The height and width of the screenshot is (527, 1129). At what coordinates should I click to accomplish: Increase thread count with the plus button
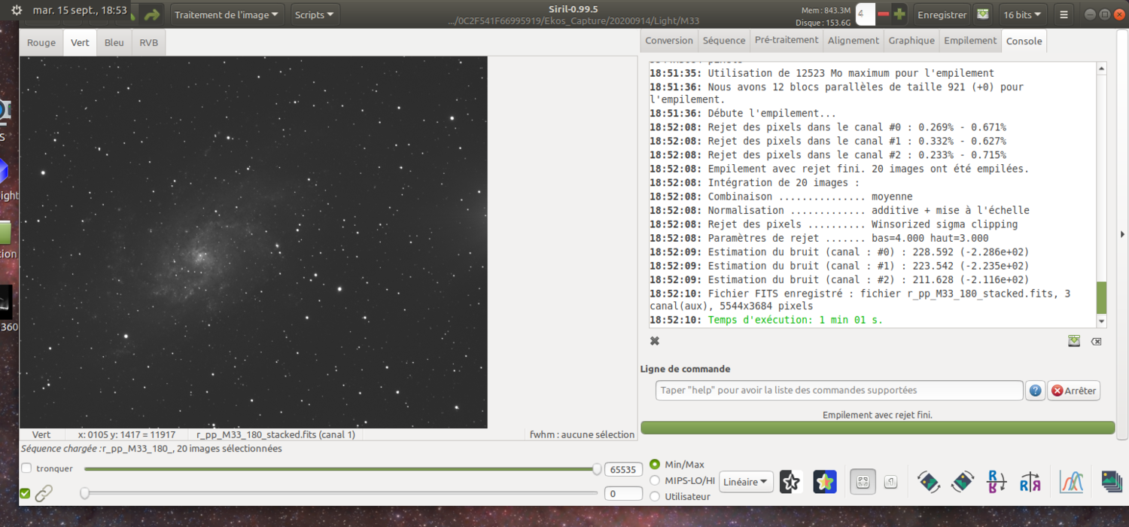pyautogui.click(x=899, y=14)
